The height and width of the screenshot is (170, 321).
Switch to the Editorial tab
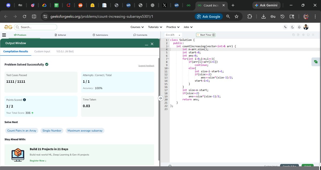point(60,35)
